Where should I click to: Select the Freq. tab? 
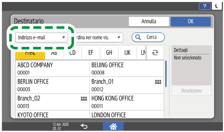30,52
